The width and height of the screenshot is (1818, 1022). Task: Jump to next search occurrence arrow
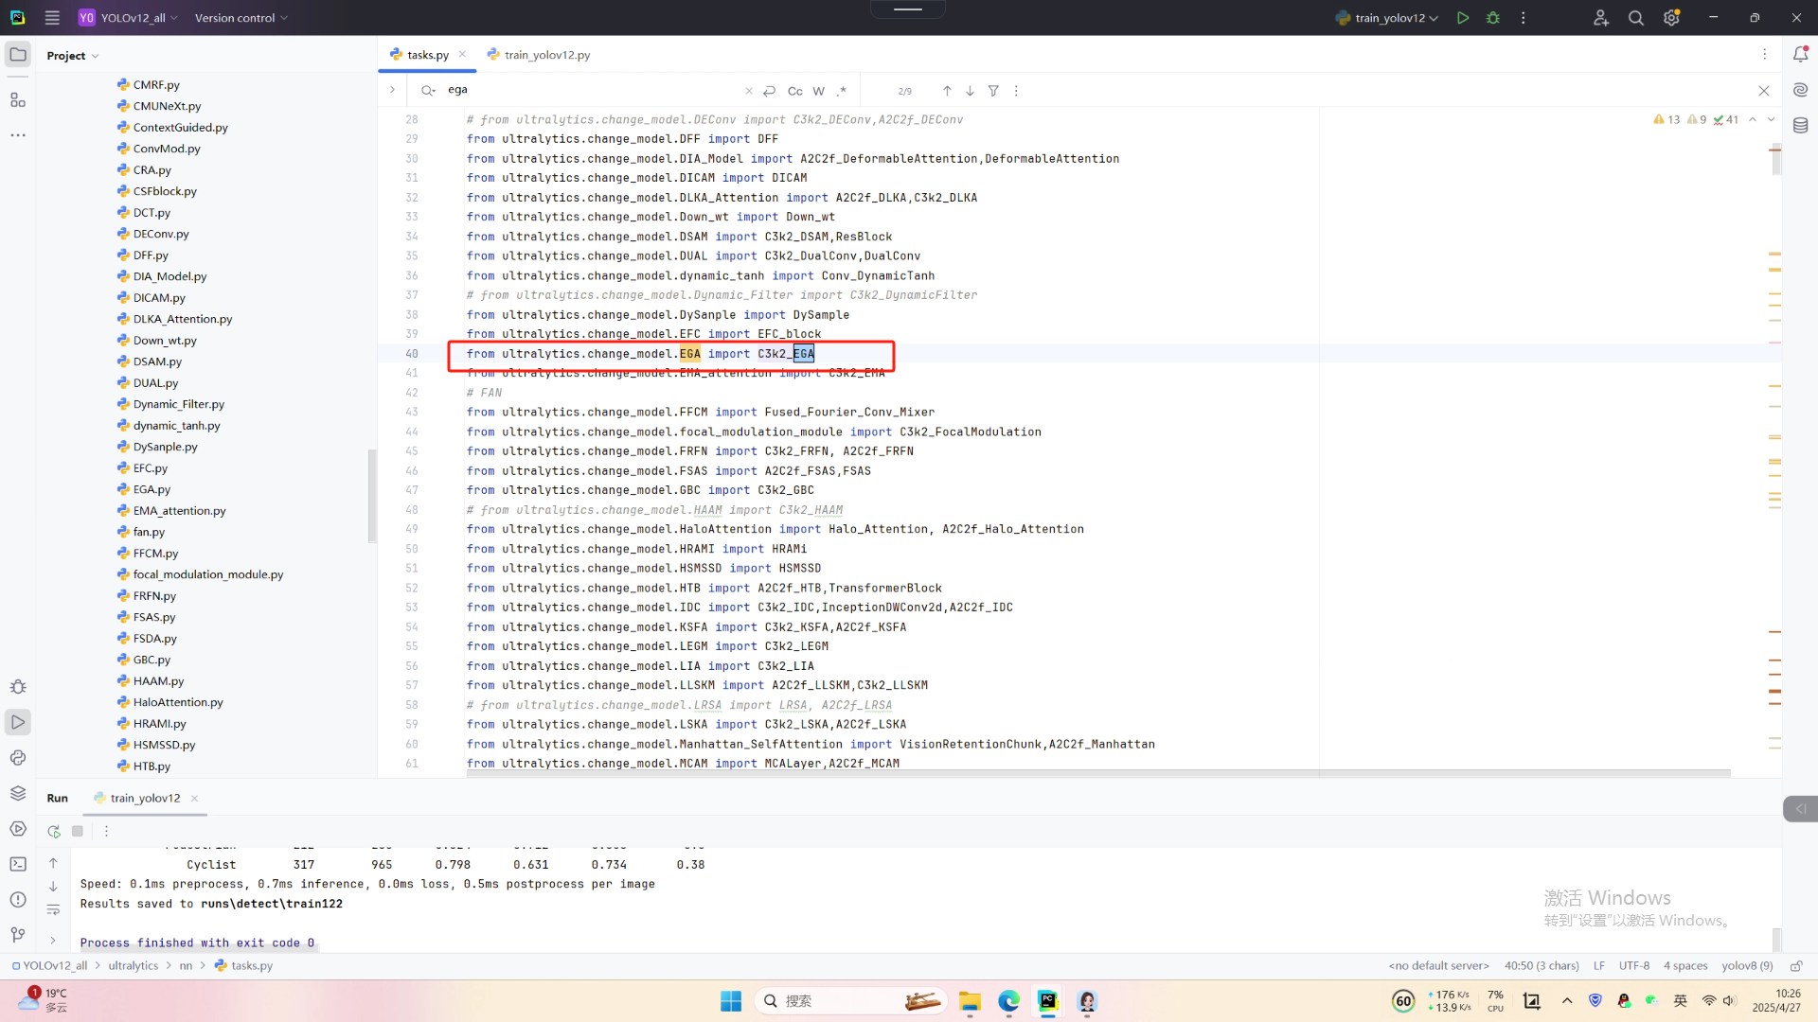coord(970,91)
